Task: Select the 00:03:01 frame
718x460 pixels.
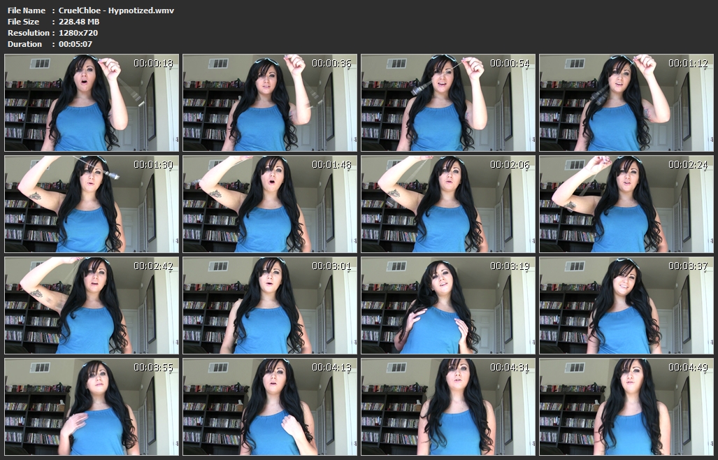Action: (x=270, y=306)
